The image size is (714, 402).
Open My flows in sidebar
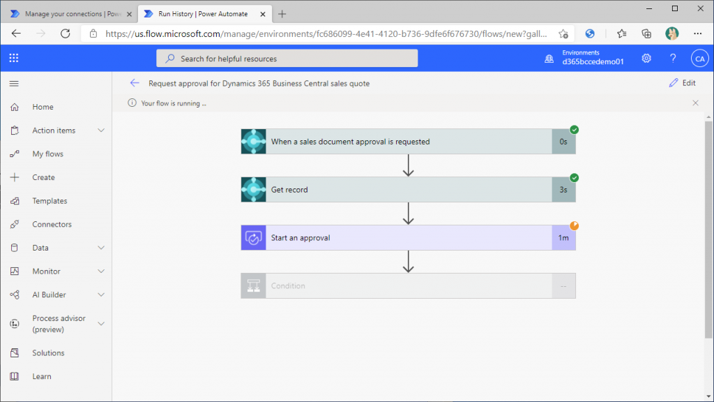pyautogui.click(x=48, y=154)
